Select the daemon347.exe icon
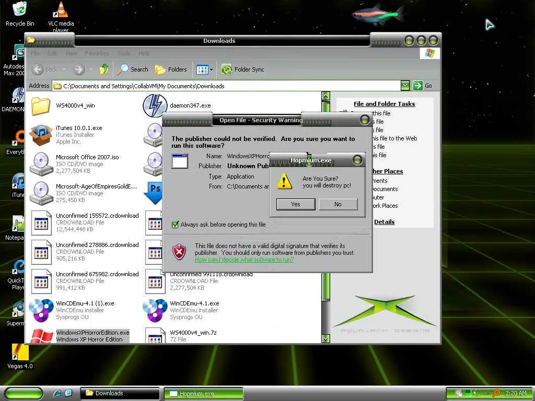Image resolution: width=535 pixels, height=401 pixels. [x=155, y=105]
